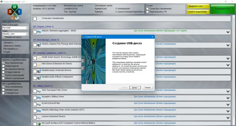Select the Intel Telemetry Aggregator driver checkbox

point(35,32)
